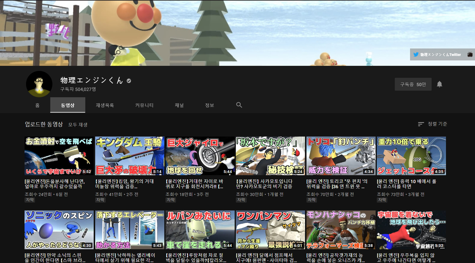Open the Sonic spin thumbnail, 4:30

59,230
